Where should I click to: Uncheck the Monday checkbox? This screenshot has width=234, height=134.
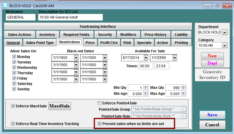[14, 57]
